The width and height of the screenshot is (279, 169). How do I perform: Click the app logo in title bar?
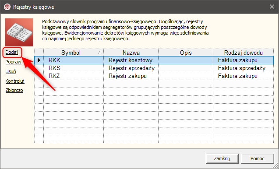[7, 7]
